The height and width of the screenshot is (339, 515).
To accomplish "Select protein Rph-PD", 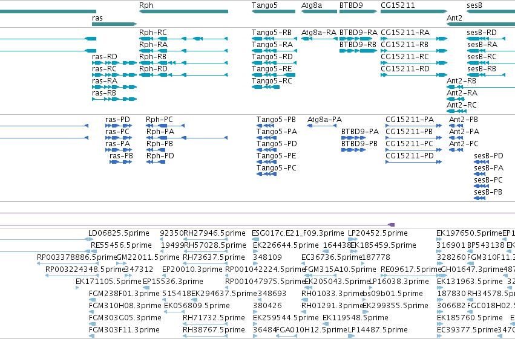I will [x=156, y=162].
